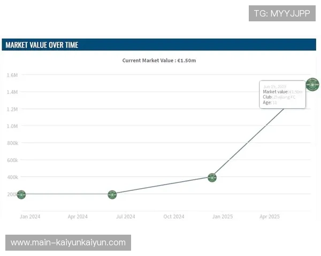Select the club badge marker near Jul 2024

pos(112,195)
